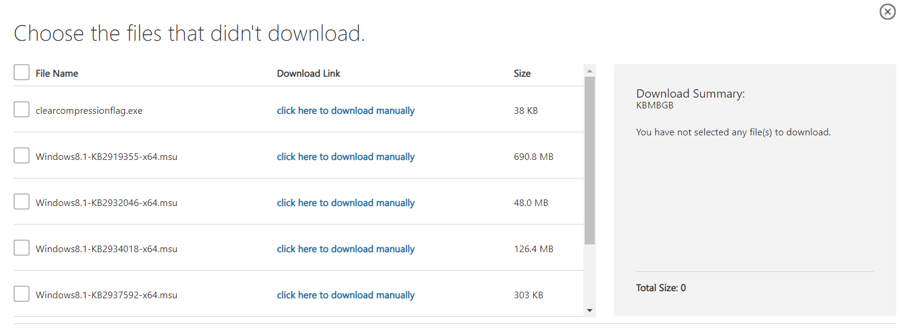Download clearcompressionflag.exe manually via its link

(346, 111)
